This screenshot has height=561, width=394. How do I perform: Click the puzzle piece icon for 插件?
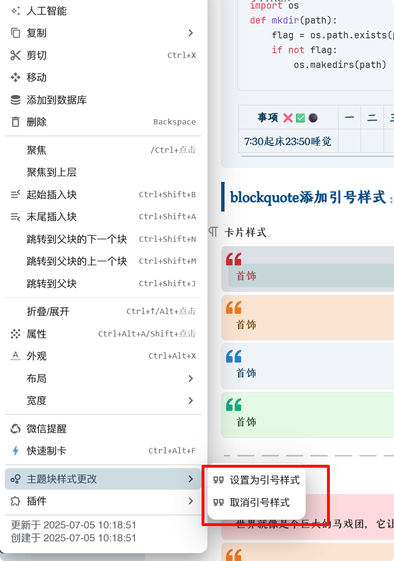(15, 501)
